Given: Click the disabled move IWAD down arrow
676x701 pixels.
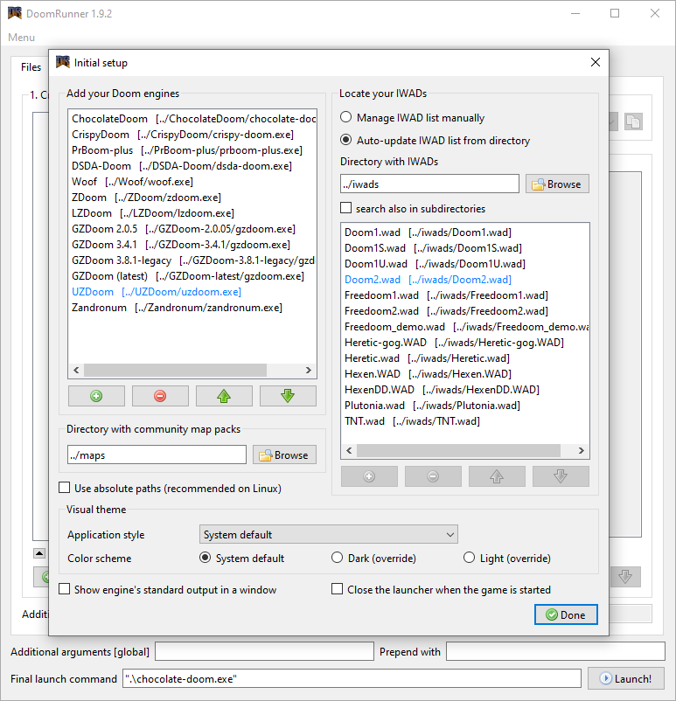Looking at the screenshot, I should pyautogui.click(x=561, y=476).
